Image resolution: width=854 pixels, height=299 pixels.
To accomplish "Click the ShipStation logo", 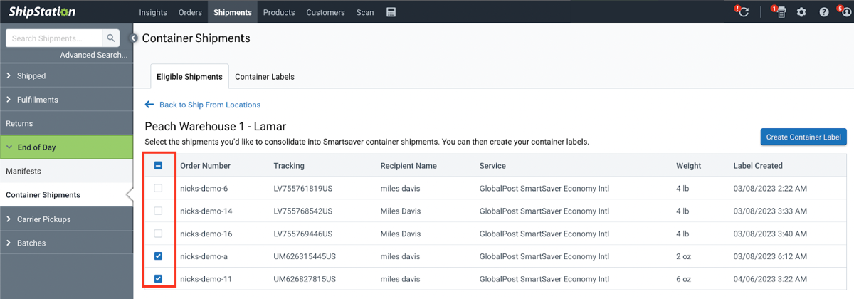I will (x=41, y=12).
